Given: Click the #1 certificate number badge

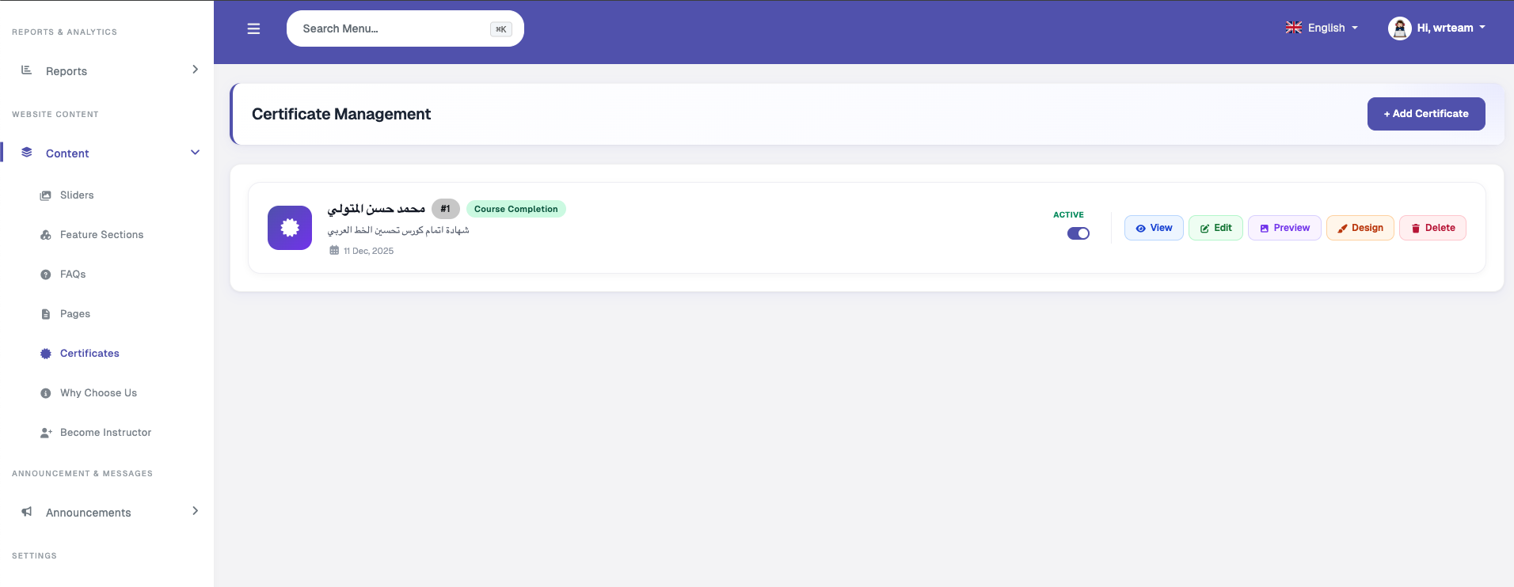Looking at the screenshot, I should pos(446,209).
